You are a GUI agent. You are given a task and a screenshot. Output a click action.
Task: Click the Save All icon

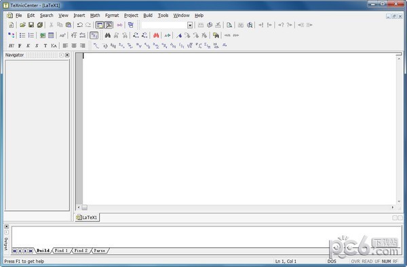pyautogui.click(x=40, y=25)
